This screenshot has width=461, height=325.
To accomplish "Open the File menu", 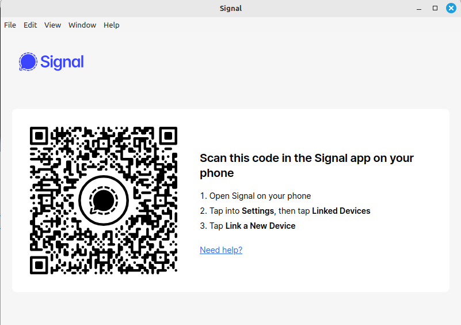I will [x=10, y=25].
